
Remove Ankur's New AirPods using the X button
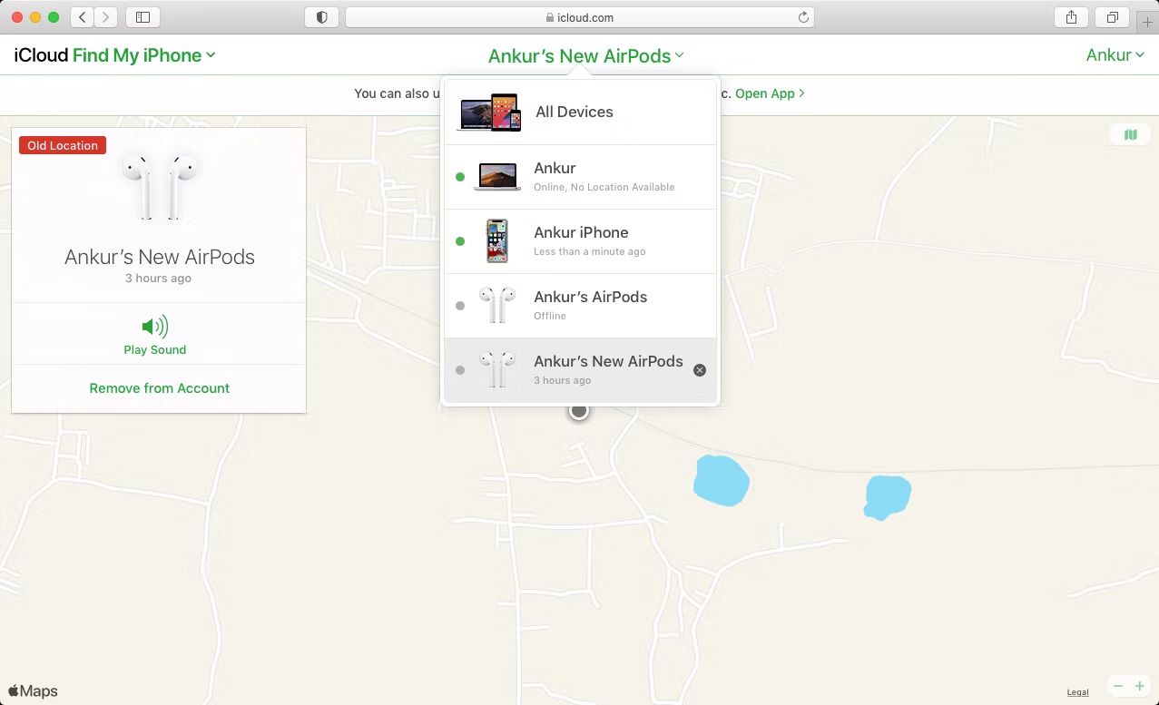[x=699, y=369]
